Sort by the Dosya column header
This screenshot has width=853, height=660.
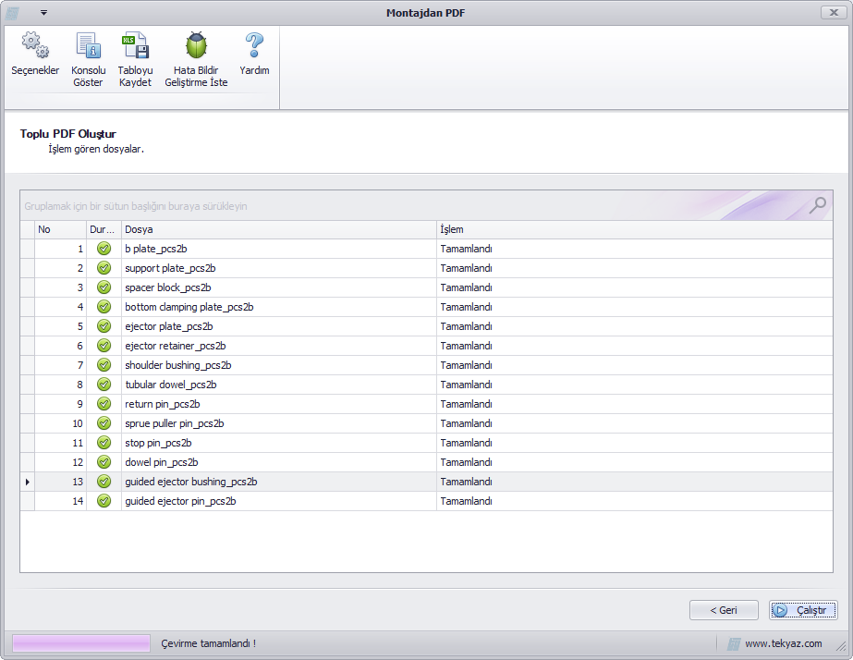[x=278, y=229]
